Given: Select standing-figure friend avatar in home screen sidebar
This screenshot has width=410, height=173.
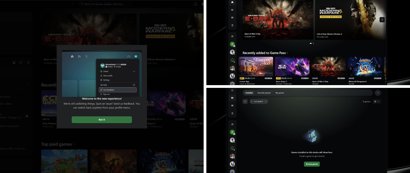Looking at the screenshot, I should [x=232, y=52].
